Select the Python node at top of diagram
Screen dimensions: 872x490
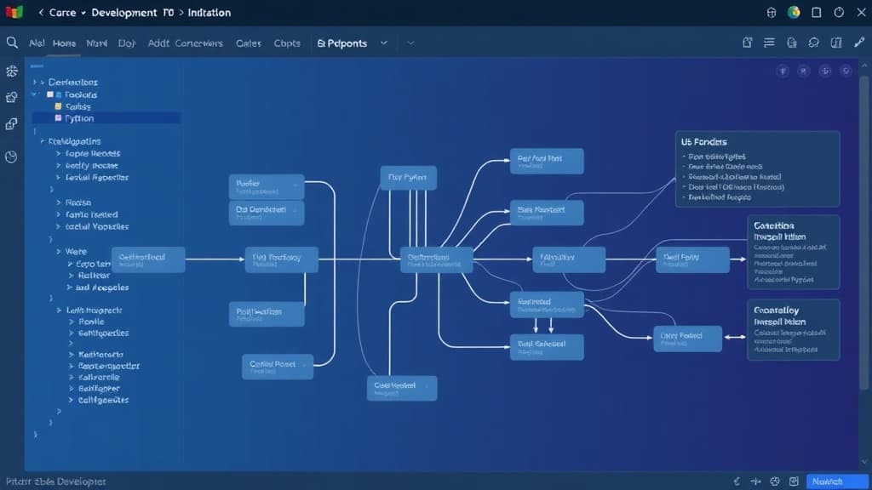(x=408, y=178)
